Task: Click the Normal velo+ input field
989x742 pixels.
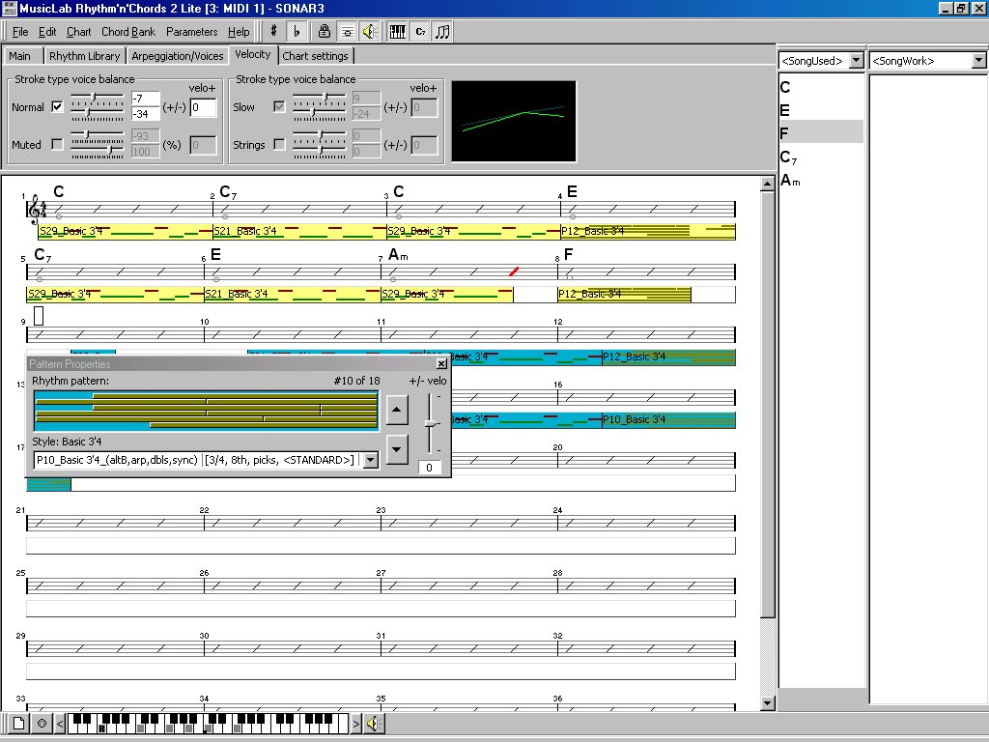Action: (x=203, y=107)
